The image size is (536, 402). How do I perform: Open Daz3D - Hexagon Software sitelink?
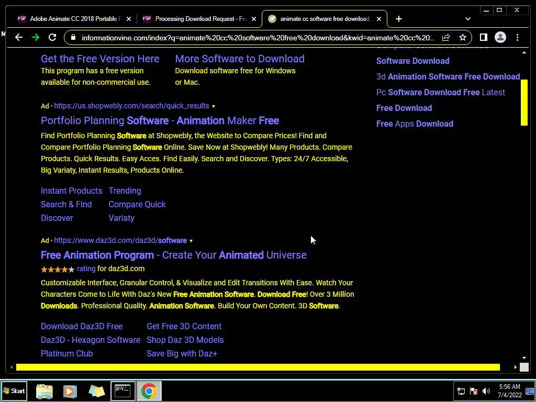coord(91,340)
